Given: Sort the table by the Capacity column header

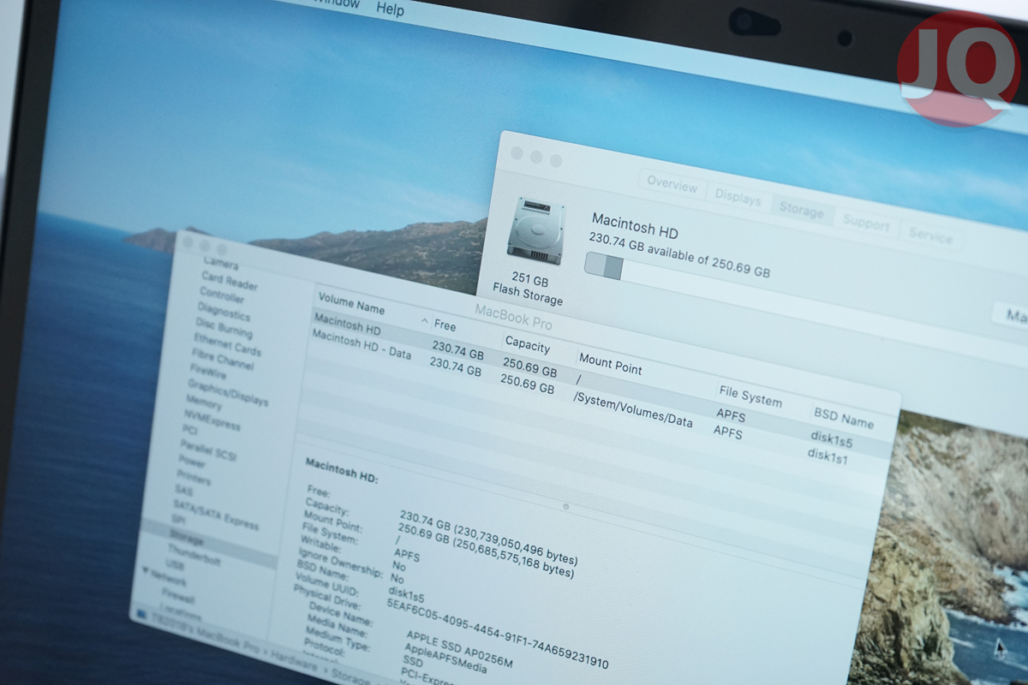Looking at the screenshot, I should point(527,345).
